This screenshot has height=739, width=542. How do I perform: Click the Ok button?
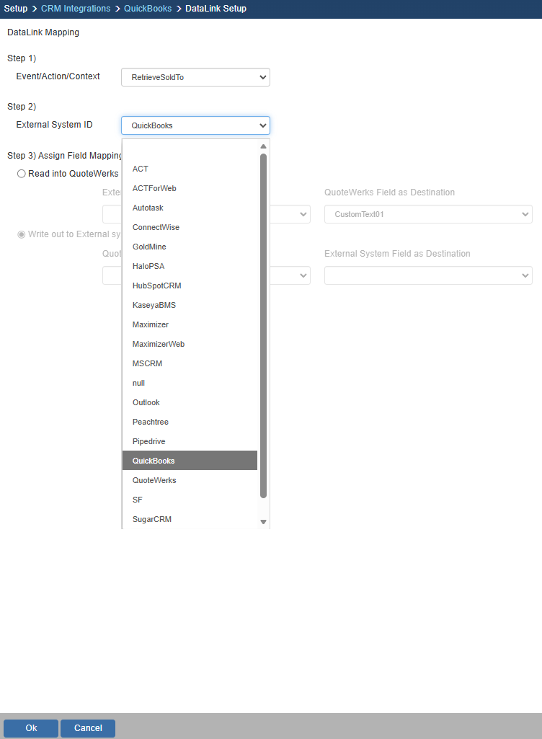(x=31, y=728)
